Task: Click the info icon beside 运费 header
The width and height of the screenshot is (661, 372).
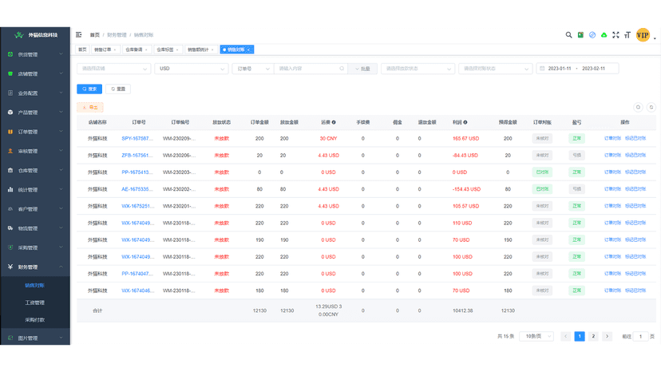Action: coord(334,122)
